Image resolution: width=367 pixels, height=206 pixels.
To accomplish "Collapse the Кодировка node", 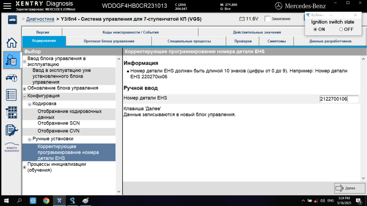I will pyautogui.click(x=30, y=104).
